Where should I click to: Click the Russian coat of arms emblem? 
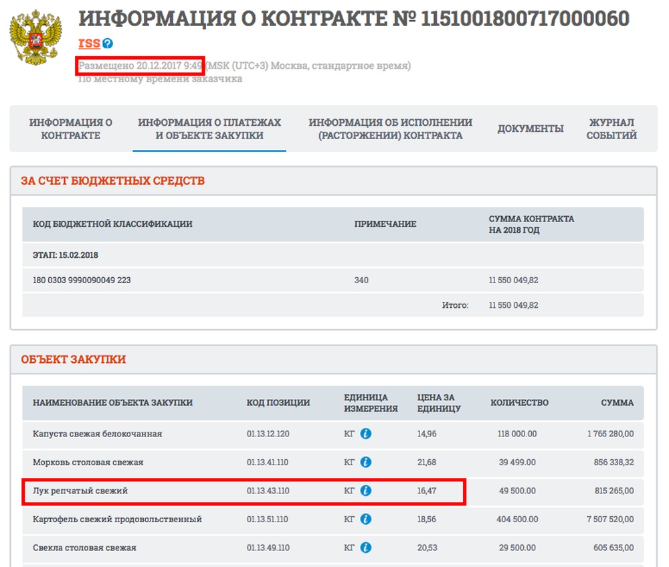[36, 37]
